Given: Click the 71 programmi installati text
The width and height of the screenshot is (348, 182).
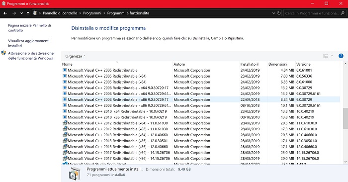Looking at the screenshot, I should tap(106, 175).
